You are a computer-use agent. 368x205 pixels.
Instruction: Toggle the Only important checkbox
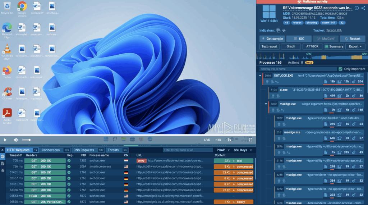click(340, 69)
